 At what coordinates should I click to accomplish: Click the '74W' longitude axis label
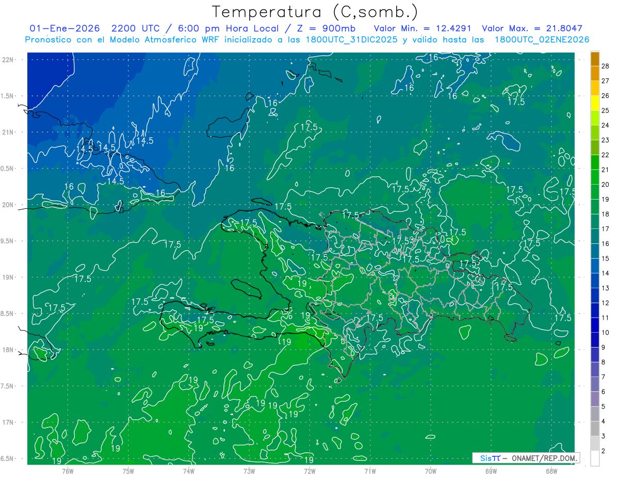189,471
